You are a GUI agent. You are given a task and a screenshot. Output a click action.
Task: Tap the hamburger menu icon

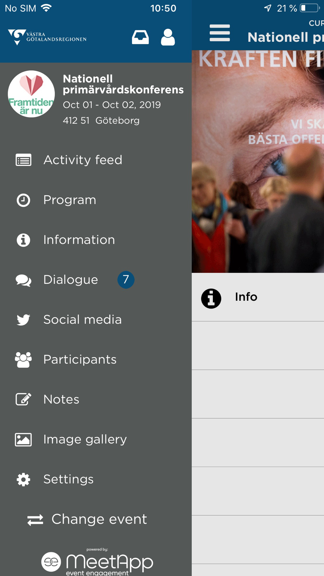pos(220,33)
